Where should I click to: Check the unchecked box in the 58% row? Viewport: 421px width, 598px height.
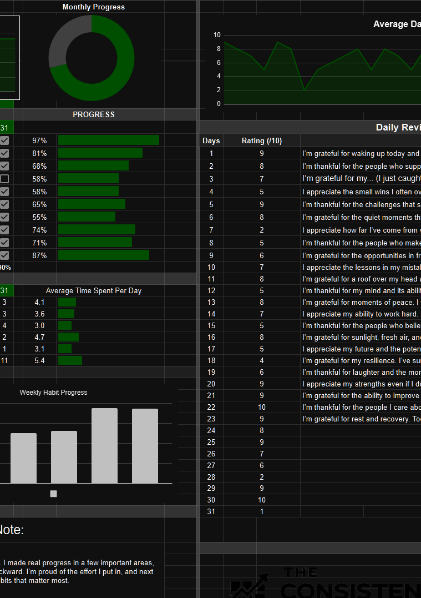[x=4, y=179]
